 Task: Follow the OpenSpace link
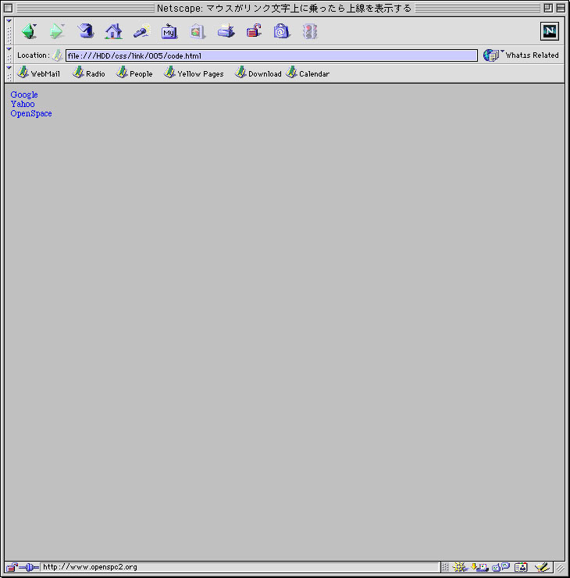31,113
